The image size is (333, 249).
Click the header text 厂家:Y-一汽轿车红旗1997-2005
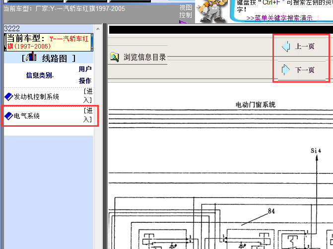(x=80, y=9)
